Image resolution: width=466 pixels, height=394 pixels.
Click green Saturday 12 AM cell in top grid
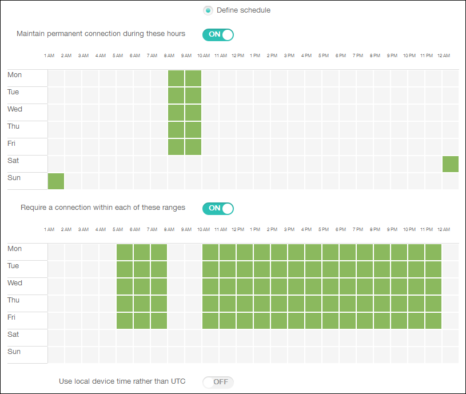pyautogui.click(x=451, y=164)
